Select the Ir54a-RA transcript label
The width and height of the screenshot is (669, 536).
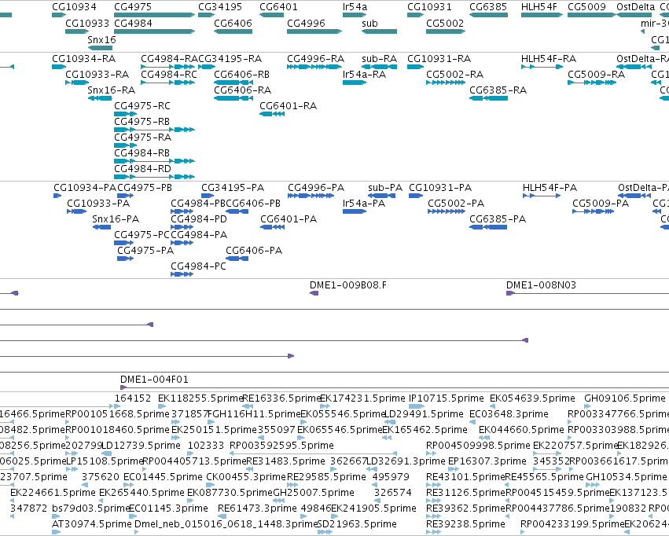point(364,74)
